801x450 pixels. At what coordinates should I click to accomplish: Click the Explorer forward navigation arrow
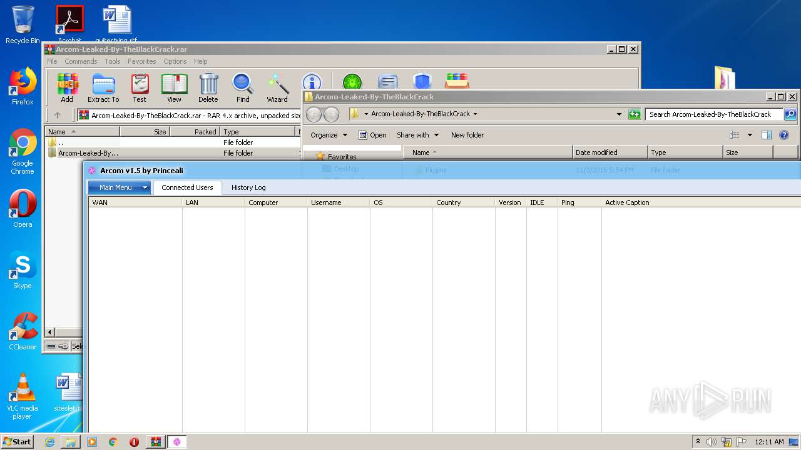331,114
